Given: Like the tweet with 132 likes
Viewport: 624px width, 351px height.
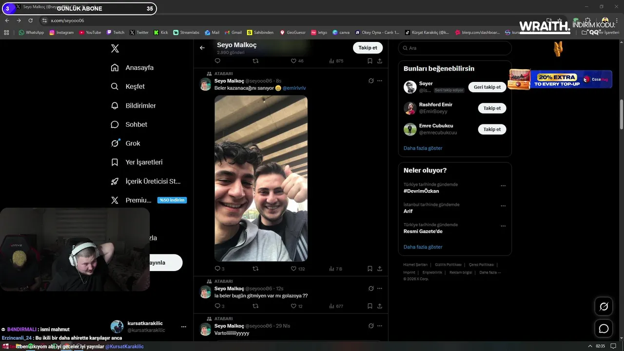Looking at the screenshot, I should click(293, 269).
